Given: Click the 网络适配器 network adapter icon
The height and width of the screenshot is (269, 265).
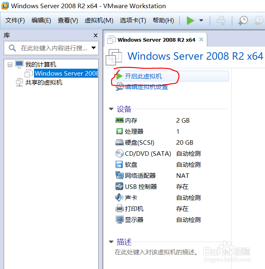Looking at the screenshot, I should (x=120, y=175).
